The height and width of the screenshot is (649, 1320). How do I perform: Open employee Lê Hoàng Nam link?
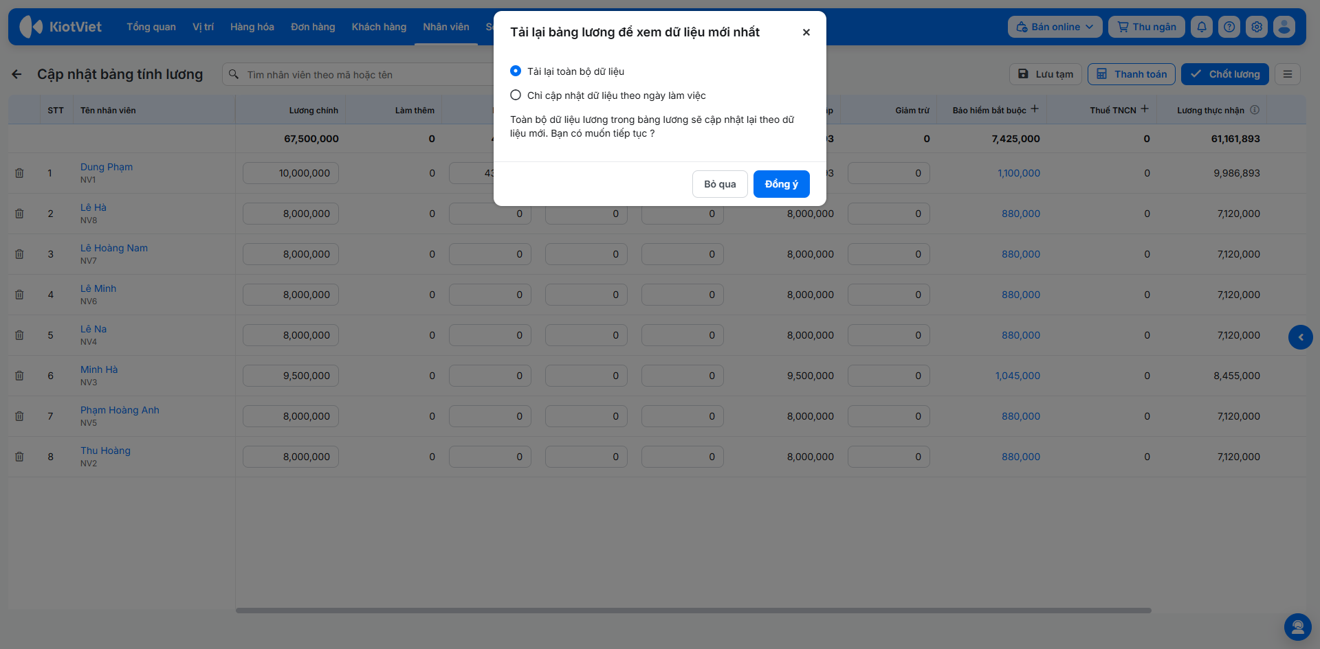pyautogui.click(x=114, y=248)
